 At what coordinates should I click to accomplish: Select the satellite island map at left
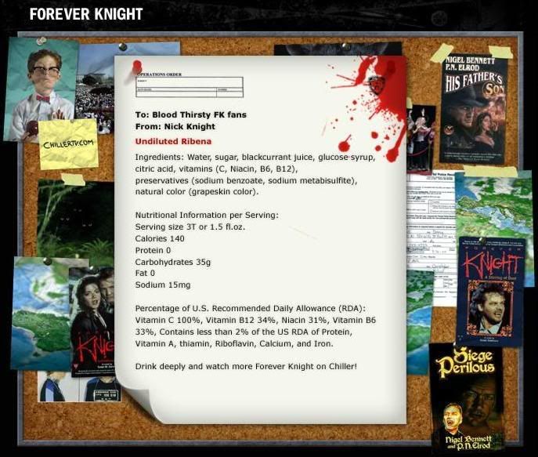(x=41, y=313)
